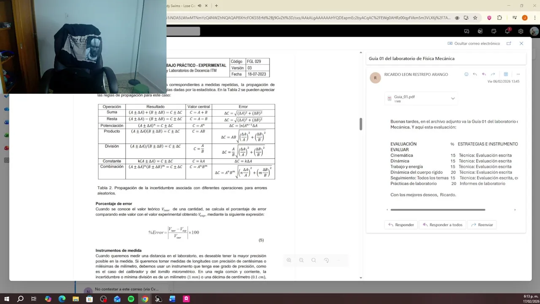
Task: Zoom in on the PDF preview
Action: pos(289,260)
